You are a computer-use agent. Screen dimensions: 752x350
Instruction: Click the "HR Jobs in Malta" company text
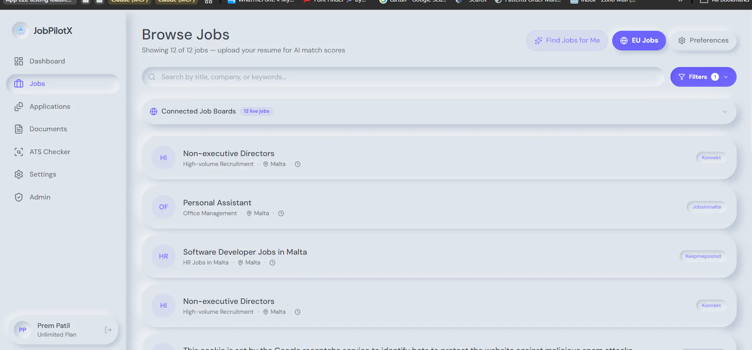click(x=206, y=262)
